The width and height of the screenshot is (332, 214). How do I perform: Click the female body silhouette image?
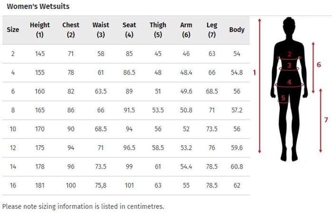pos(289,89)
